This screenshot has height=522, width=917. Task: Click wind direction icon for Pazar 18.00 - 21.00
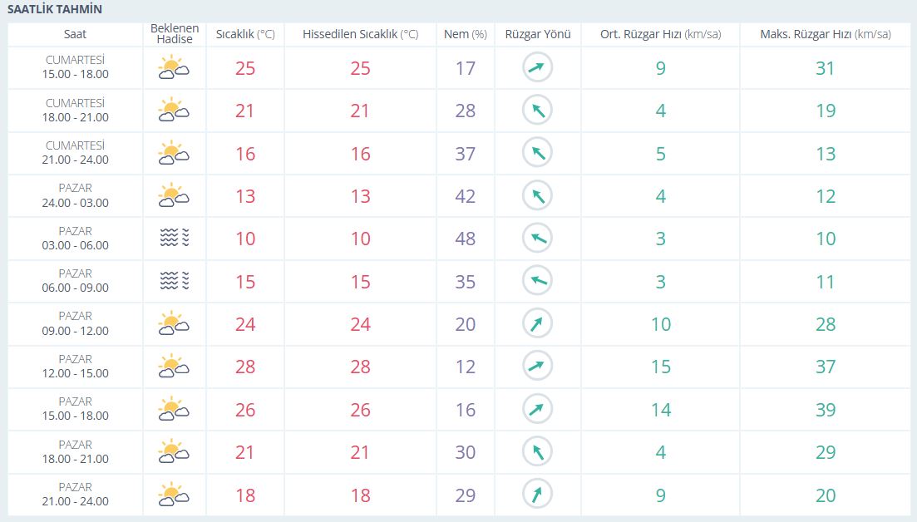click(x=537, y=452)
